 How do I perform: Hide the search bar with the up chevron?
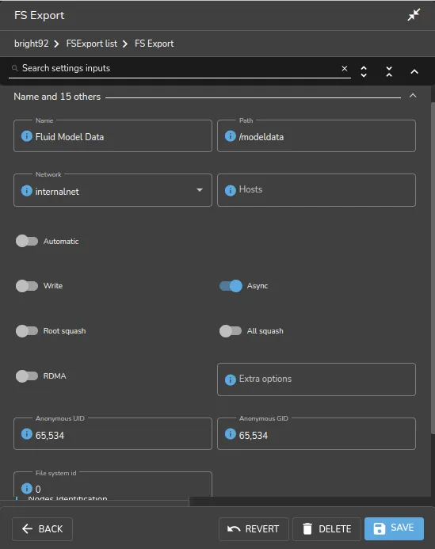click(x=414, y=72)
